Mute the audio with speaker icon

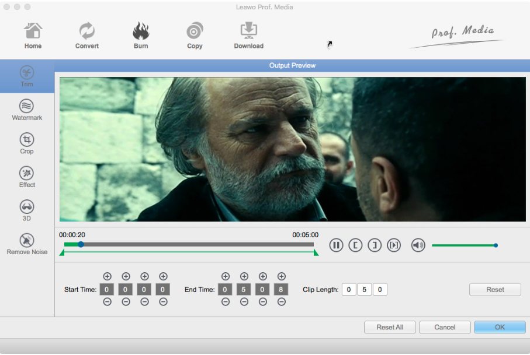tap(418, 245)
